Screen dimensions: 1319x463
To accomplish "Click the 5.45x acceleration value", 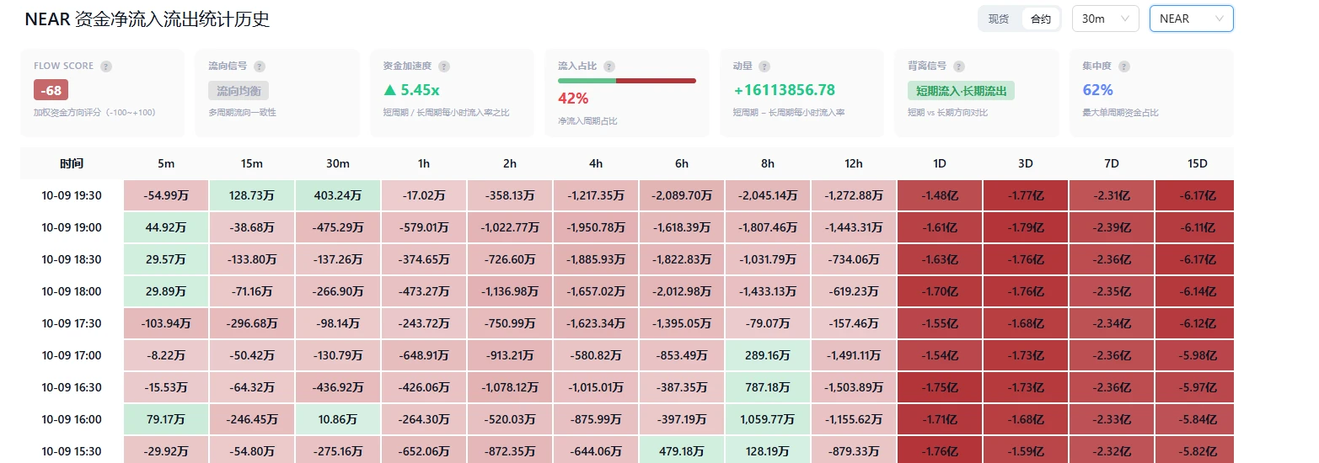I will pyautogui.click(x=411, y=89).
